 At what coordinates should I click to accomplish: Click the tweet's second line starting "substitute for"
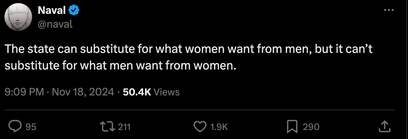(x=120, y=65)
